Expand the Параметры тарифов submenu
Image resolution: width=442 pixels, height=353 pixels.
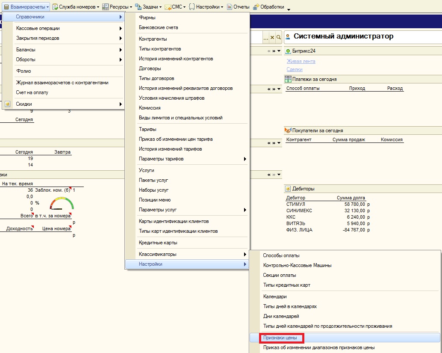tap(187, 159)
